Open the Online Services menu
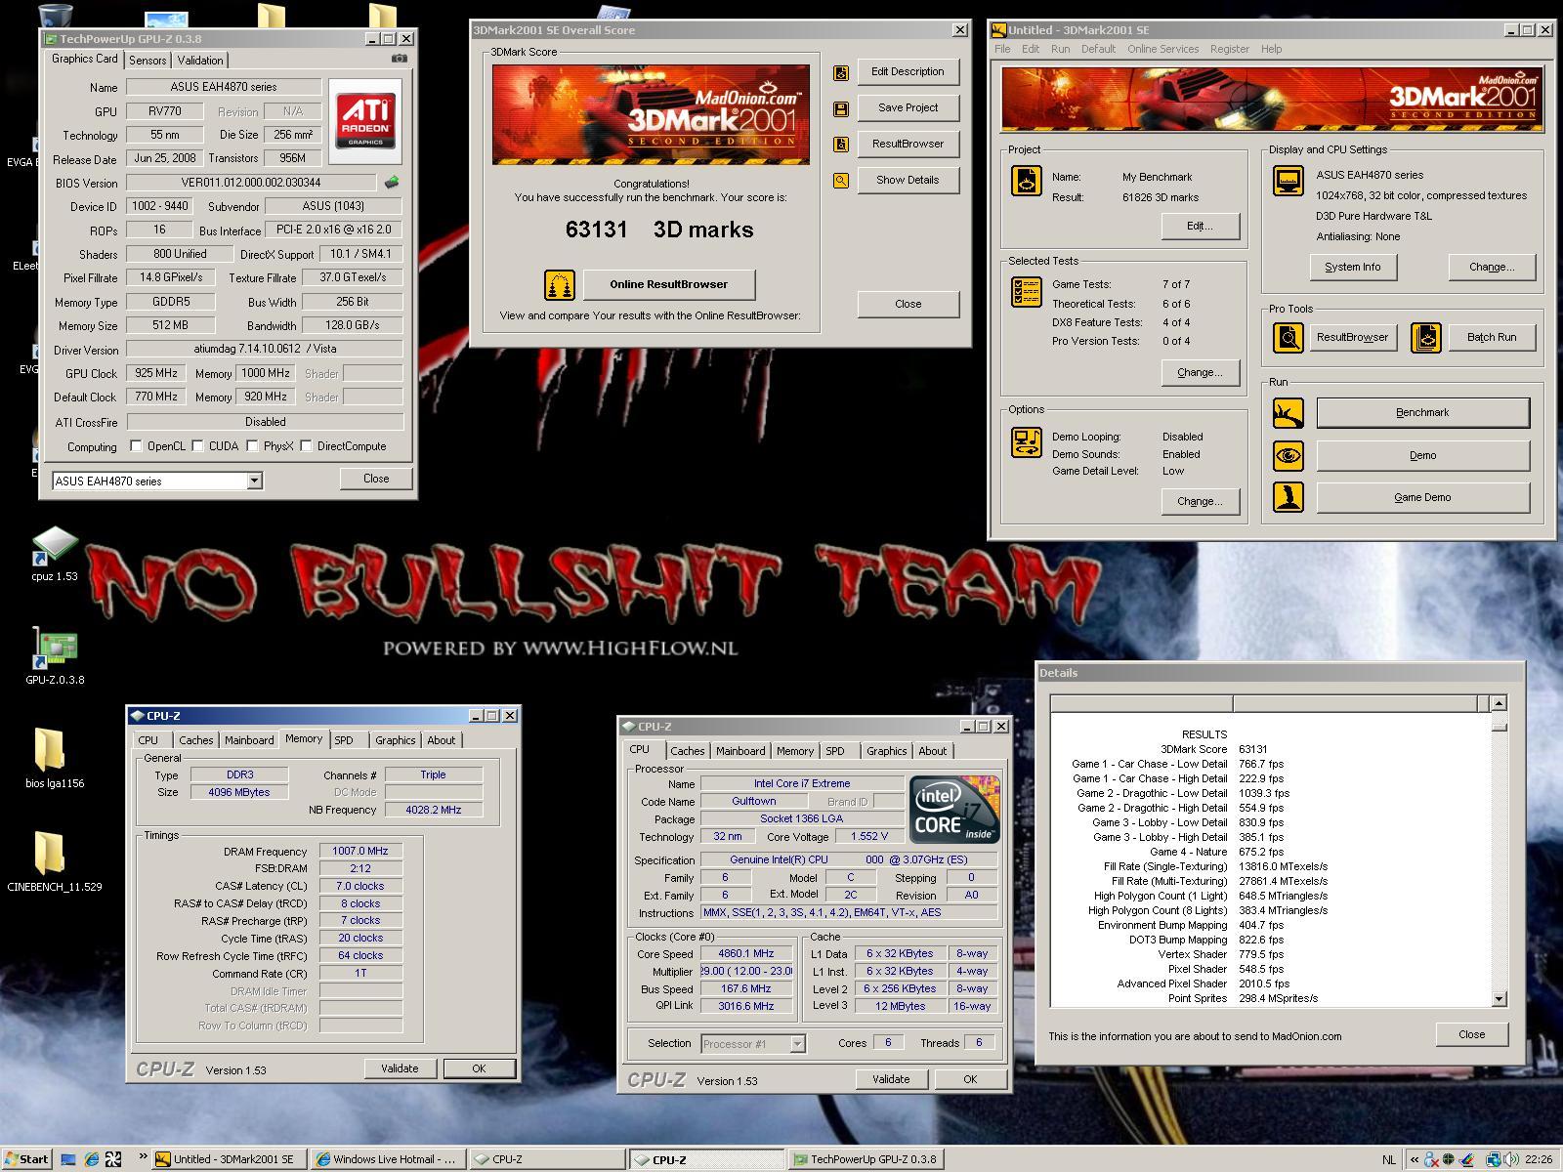 pos(1162,49)
